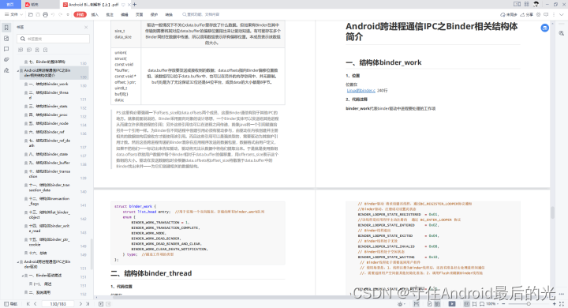Viewport: 568px width, 308px height.
Task: Click the second bookmark tool icon
Action: tap(29, 50)
